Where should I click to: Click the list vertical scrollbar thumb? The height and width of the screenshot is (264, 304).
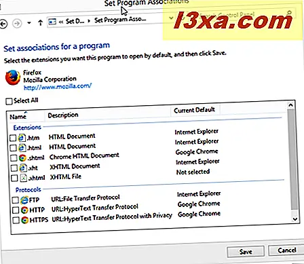[292, 159]
